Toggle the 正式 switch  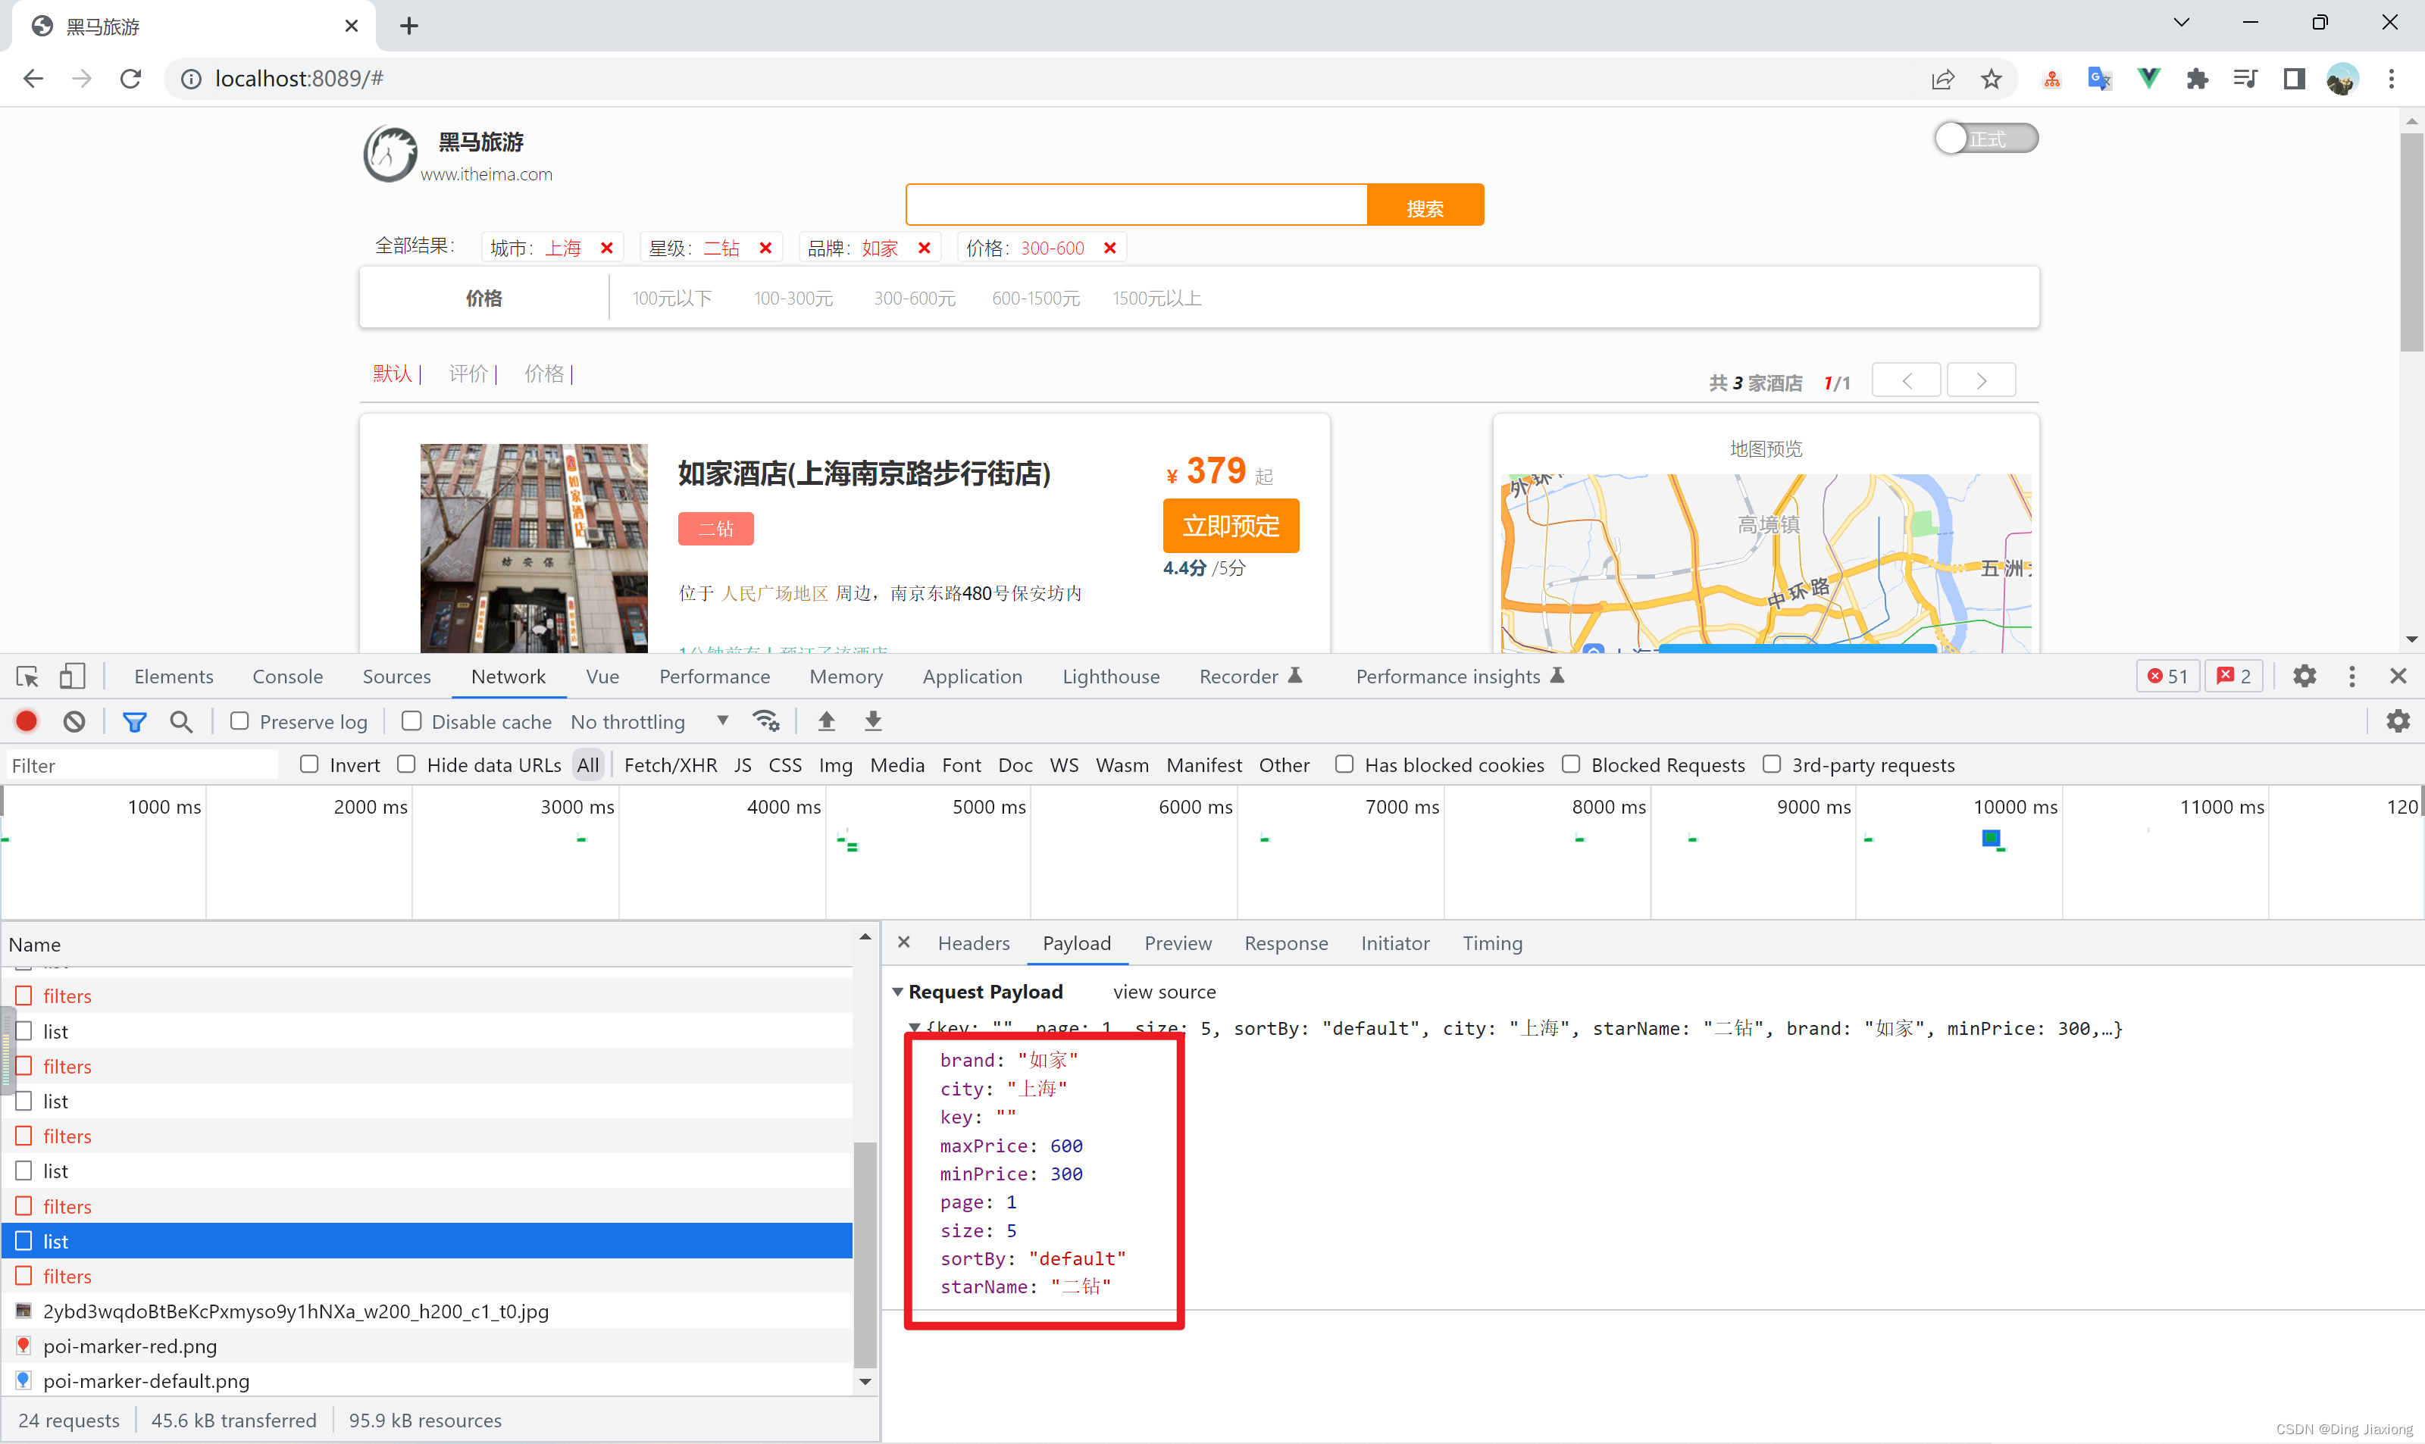[1985, 138]
